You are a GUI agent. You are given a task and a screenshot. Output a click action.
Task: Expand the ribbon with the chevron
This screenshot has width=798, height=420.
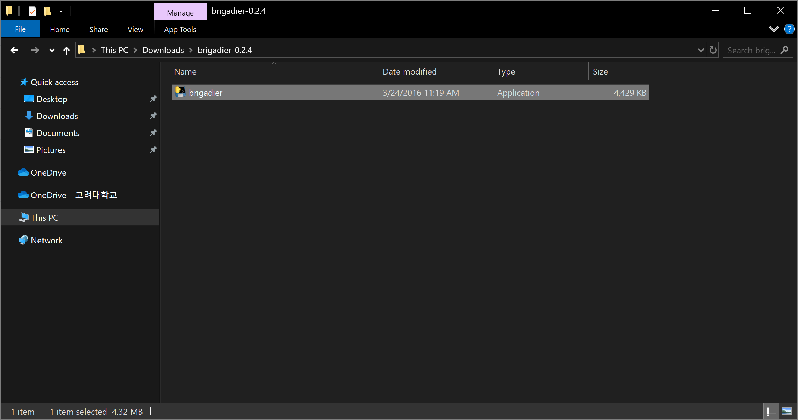click(x=774, y=29)
